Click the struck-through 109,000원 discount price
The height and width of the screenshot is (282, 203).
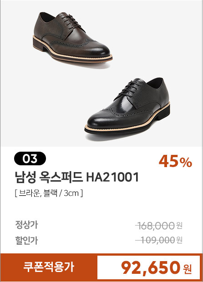click(159, 240)
